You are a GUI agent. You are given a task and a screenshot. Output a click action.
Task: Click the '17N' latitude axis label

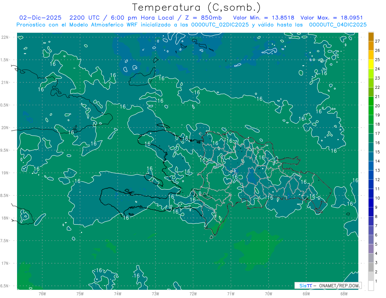point(5,263)
